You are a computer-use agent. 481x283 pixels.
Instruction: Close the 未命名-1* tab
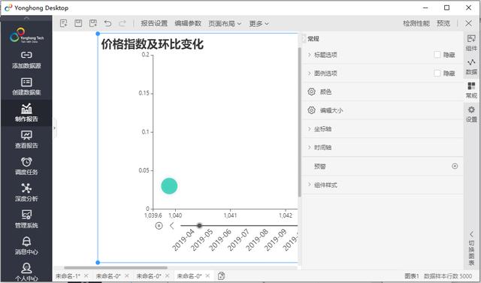point(86,276)
